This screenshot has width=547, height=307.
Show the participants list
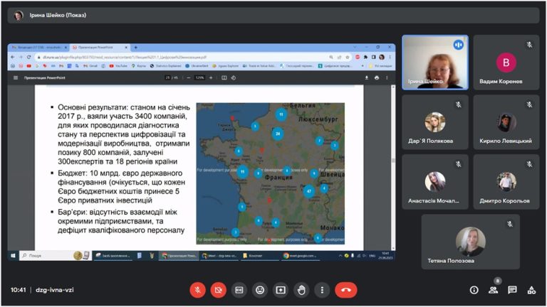[494, 290]
